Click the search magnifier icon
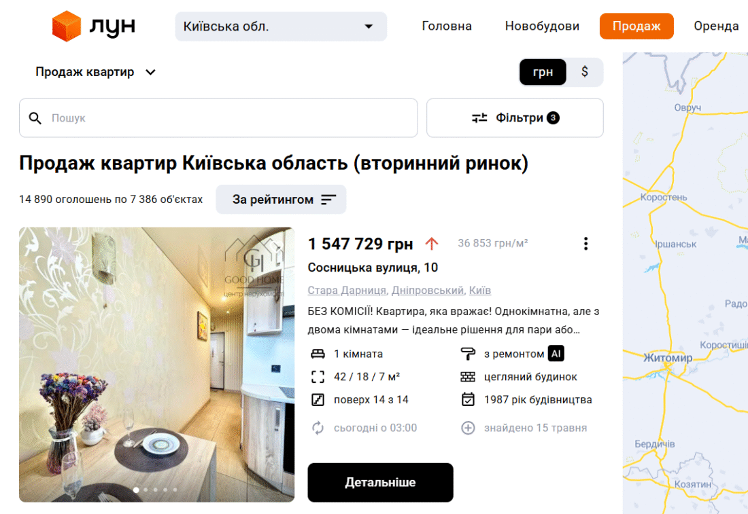Screen dimensions: 748x514 (x=35, y=118)
